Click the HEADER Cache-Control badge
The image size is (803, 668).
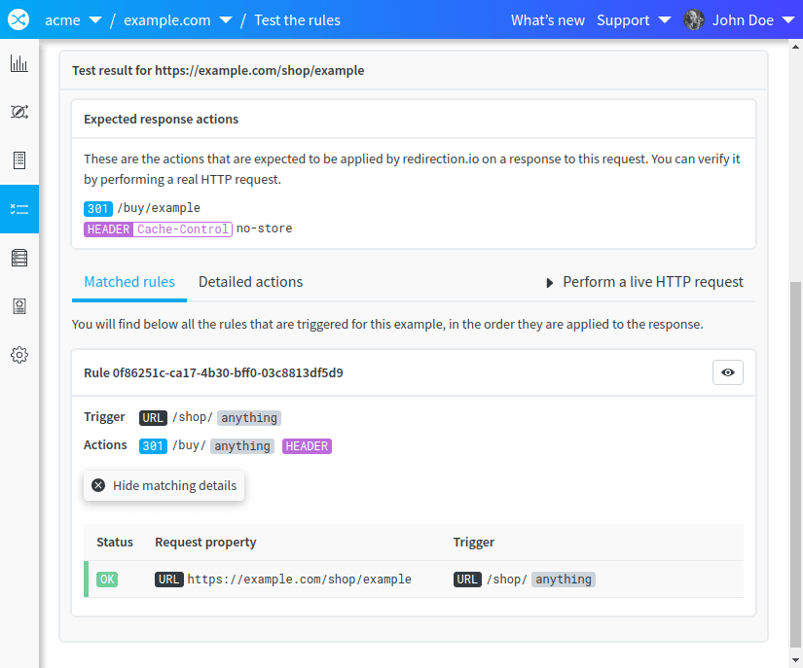coord(158,229)
